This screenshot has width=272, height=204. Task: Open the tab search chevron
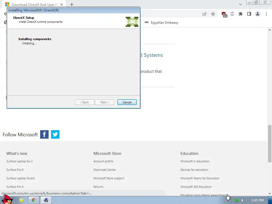(x=240, y=5)
